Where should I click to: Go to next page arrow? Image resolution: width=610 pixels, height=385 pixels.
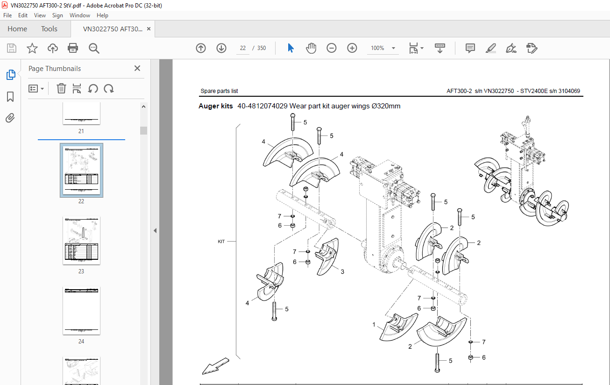click(221, 48)
